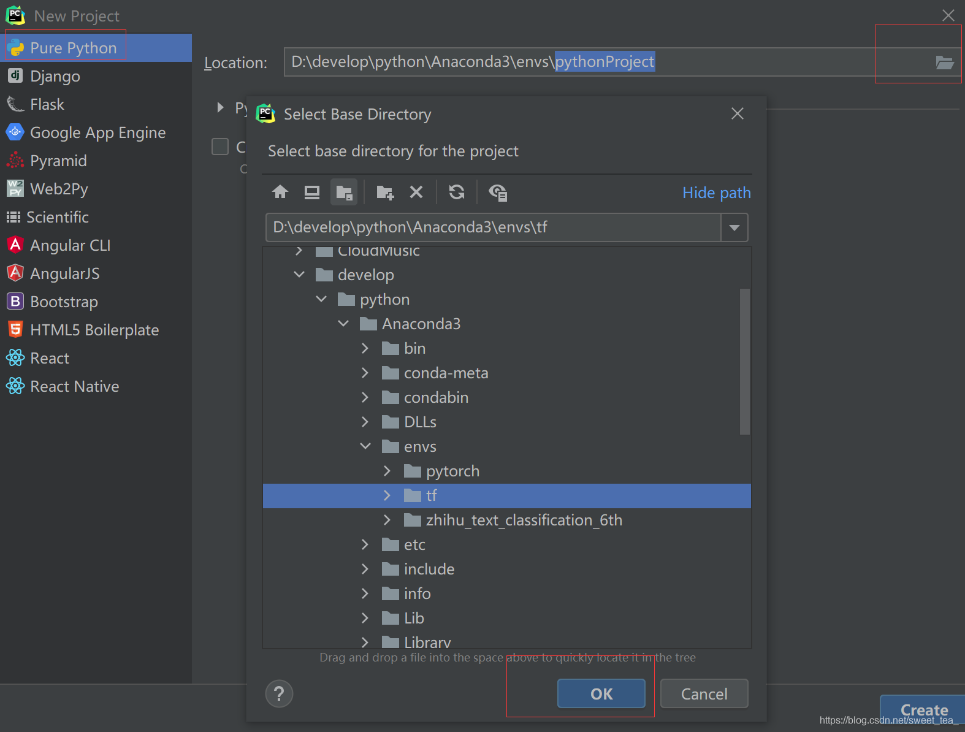Image resolution: width=965 pixels, height=732 pixels.
Task: Open help with question mark button
Action: 279,694
